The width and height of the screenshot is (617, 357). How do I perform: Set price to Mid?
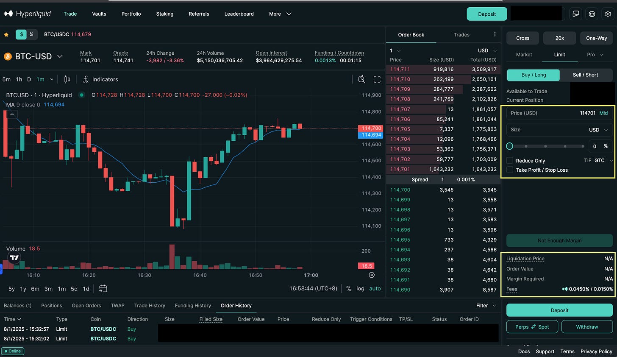(x=603, y=113)
